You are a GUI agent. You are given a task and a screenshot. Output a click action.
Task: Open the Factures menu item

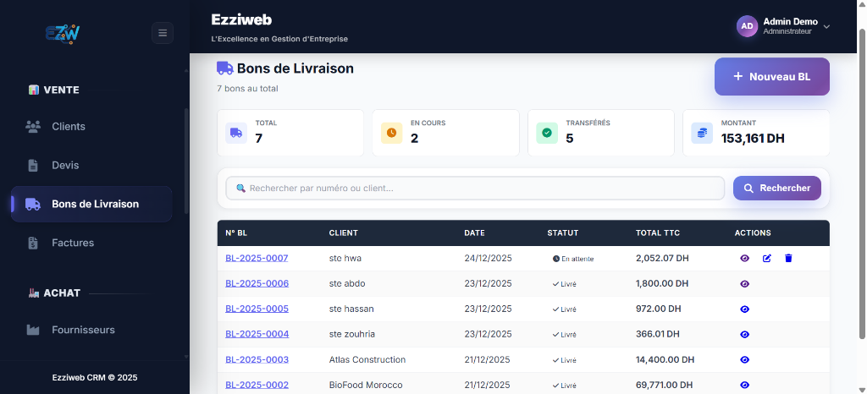(x=91, y=243)
